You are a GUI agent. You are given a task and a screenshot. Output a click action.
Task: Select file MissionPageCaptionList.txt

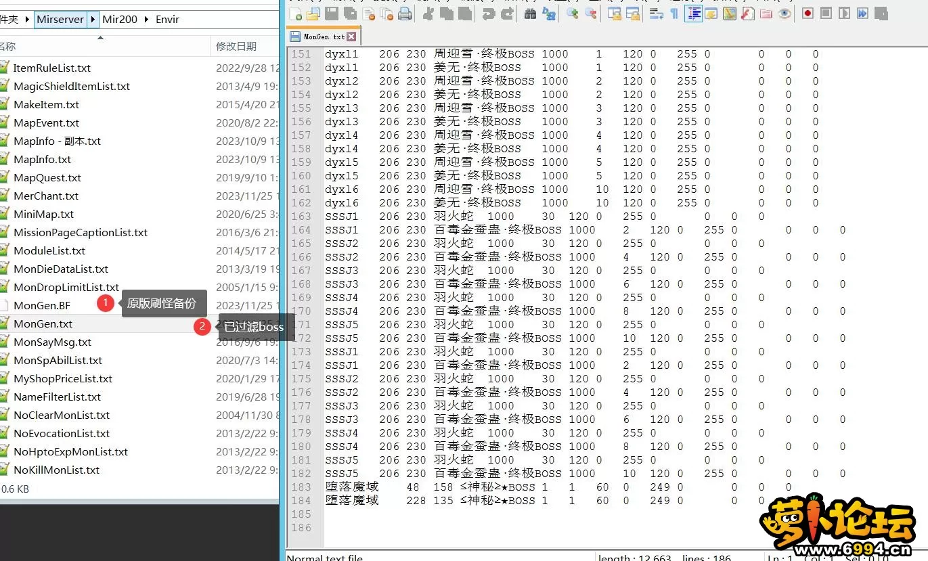click(81, 232)
